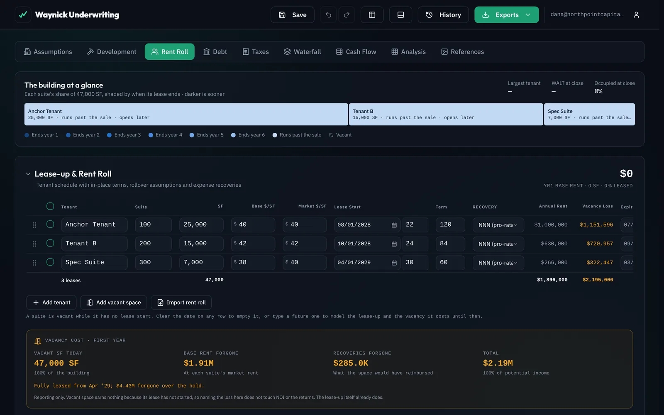Check the Spec Suite row checkbox

click(50, 262)
